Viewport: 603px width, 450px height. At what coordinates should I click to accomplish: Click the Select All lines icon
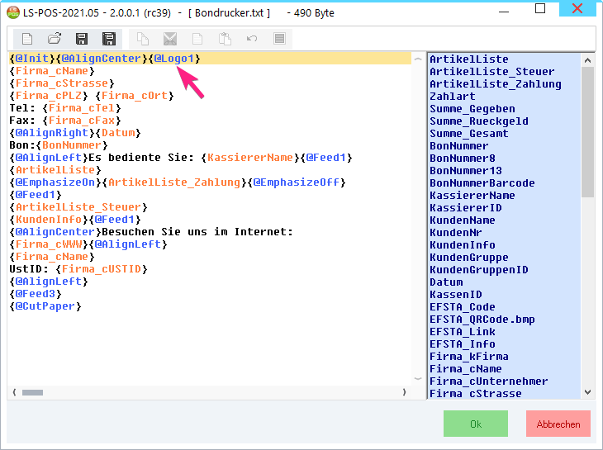tap(279, 39)
